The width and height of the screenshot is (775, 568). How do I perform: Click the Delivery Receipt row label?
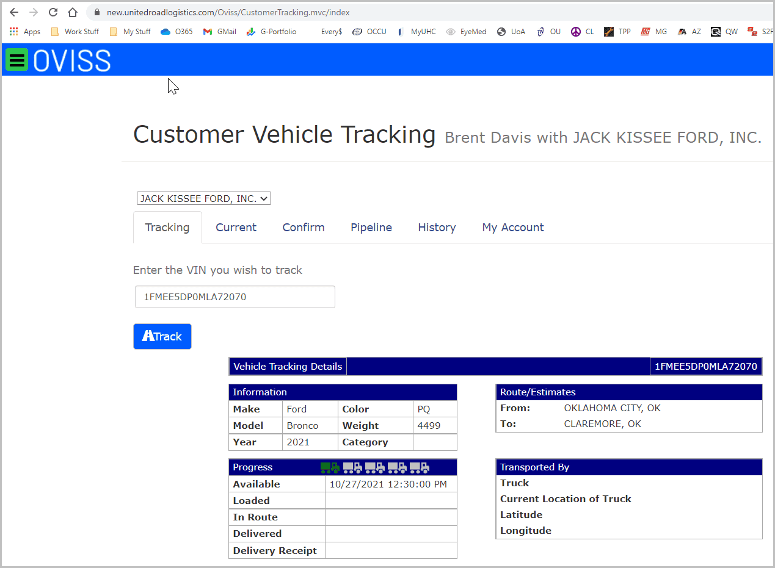coord(275,551)
